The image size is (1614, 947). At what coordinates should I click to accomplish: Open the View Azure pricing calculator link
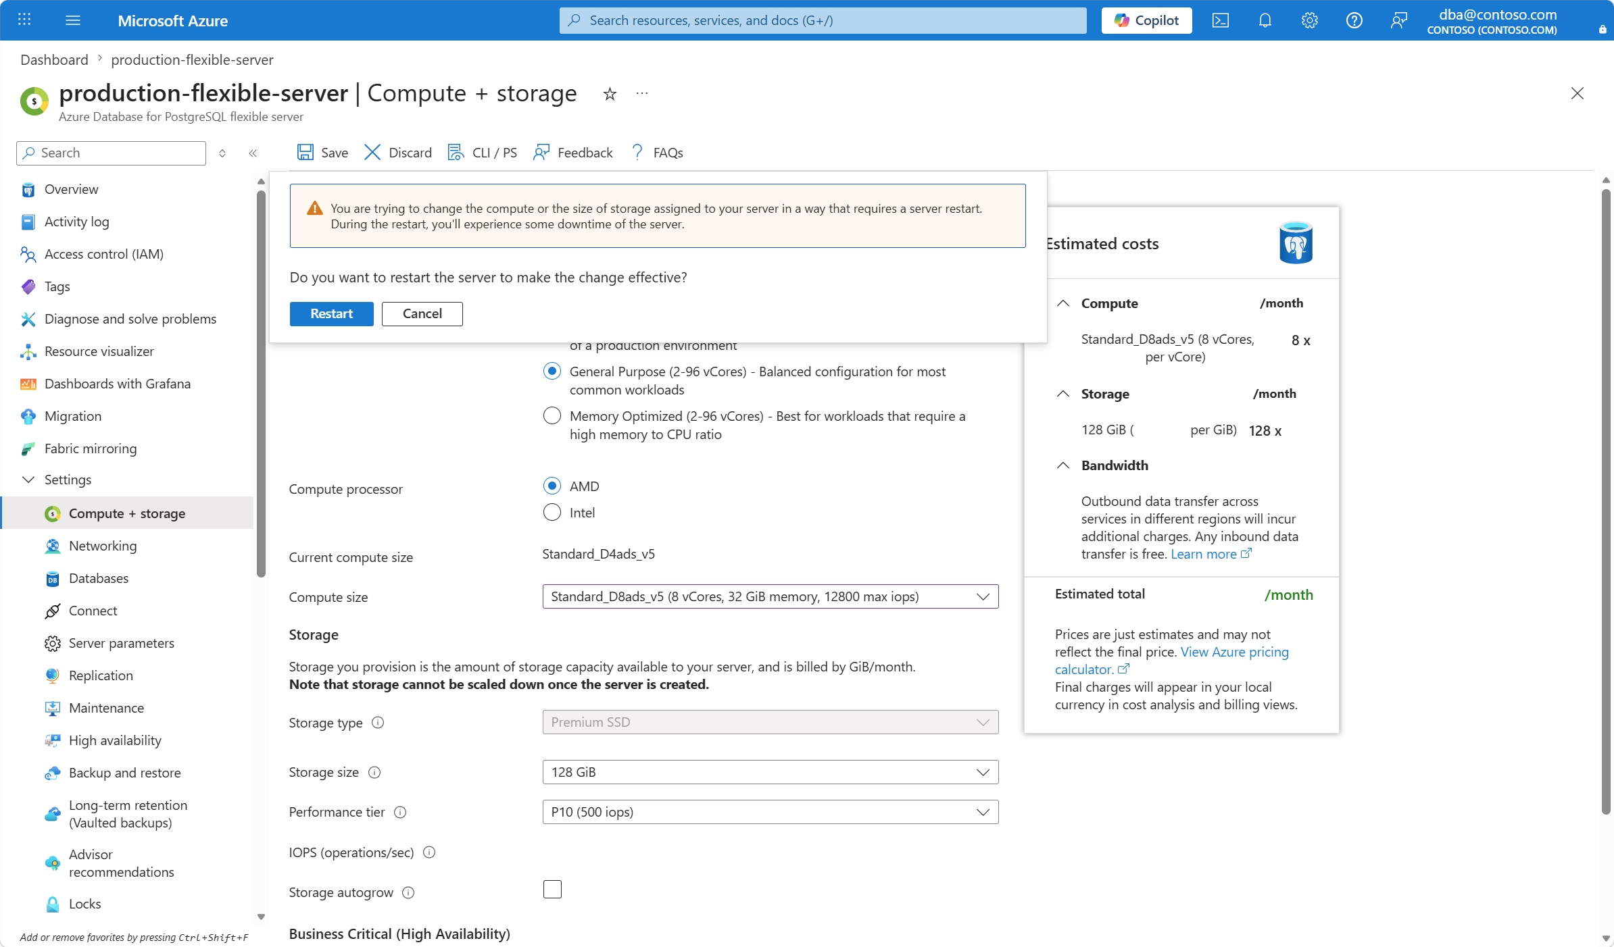click(x=1172, y=661)
